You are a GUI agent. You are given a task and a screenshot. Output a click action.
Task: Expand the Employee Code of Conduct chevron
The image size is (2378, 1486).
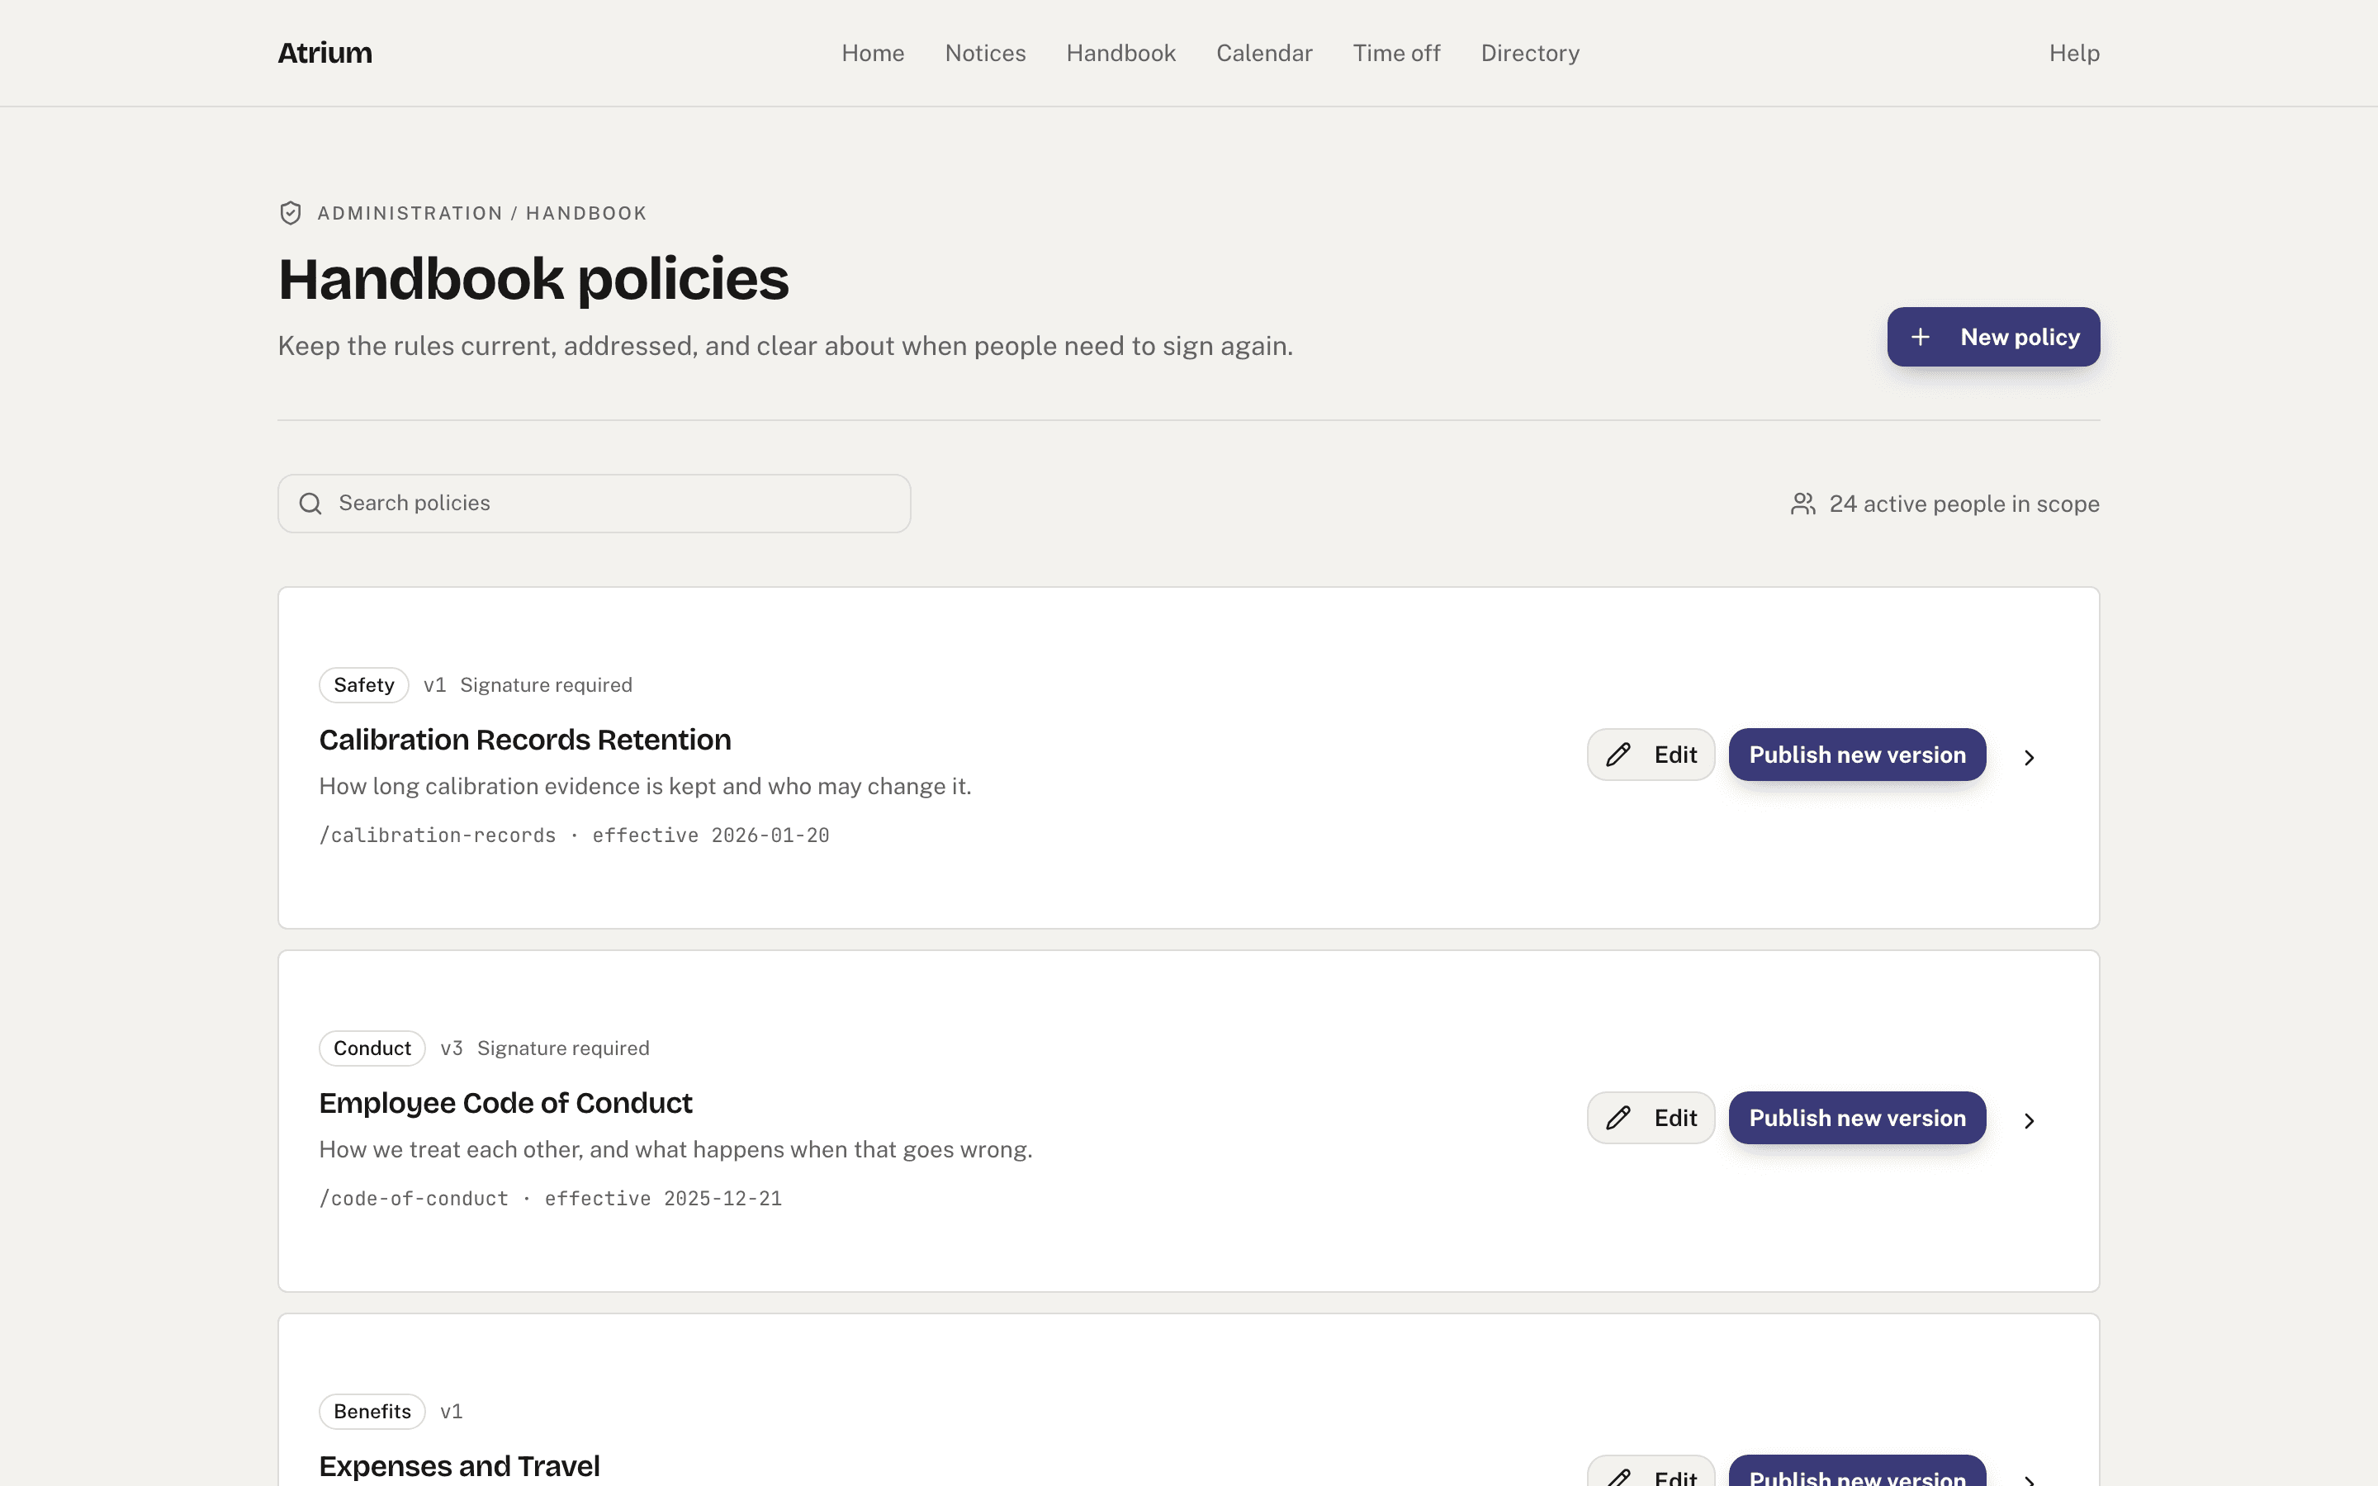(2030, 1121)
